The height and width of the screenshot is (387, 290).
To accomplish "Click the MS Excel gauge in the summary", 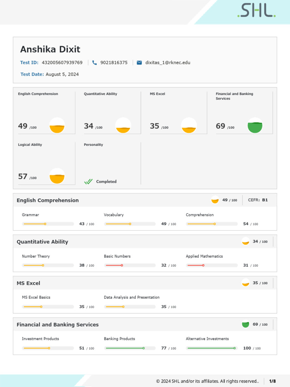I will (189, 125).
